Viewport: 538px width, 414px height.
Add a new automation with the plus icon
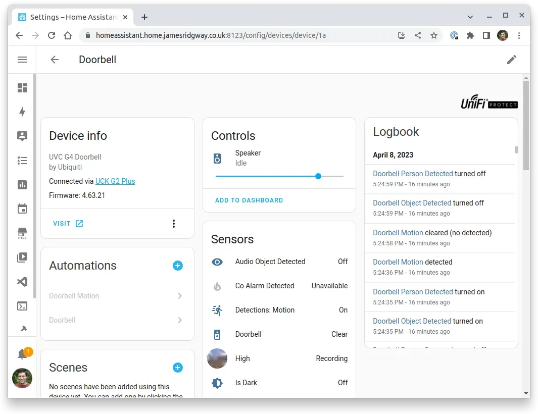[x=177, y=265]
